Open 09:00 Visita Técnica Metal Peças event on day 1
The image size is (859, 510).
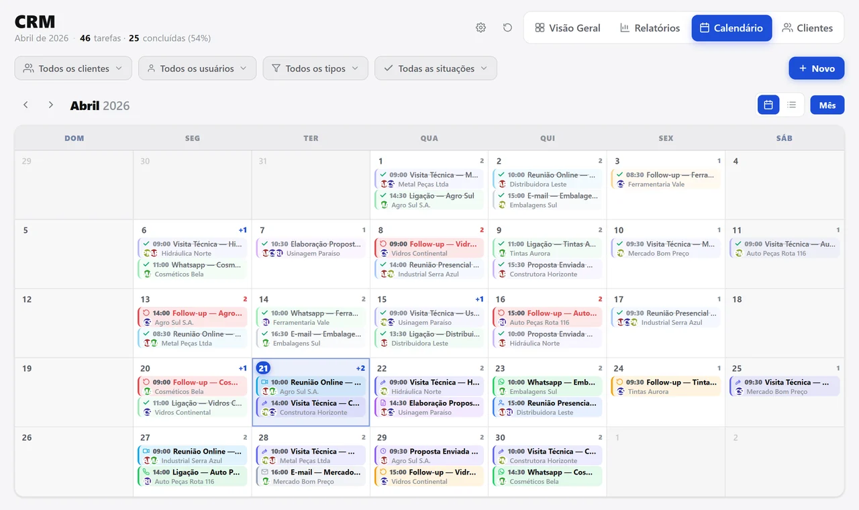click(x=429, y=179)
